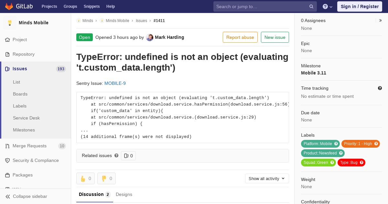Click the Time tracking help icon
388x204 pixels.
tap(380, 88)
